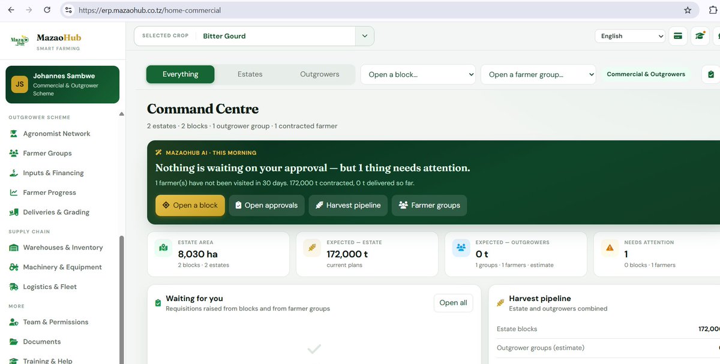Click the Farmer Groups people icon in sidebar
720x364 pixels.
14,154
